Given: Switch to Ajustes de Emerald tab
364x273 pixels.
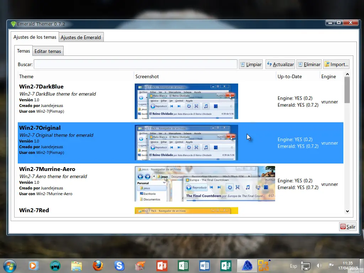Looking at the screenshot, I should point(81,37).
